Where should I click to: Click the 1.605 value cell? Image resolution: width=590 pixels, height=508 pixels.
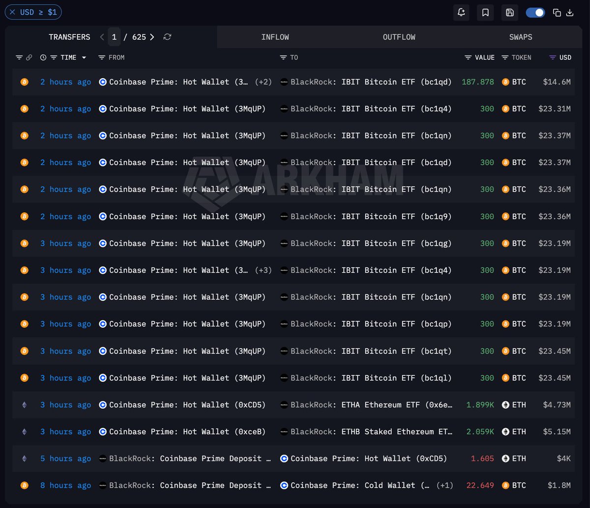point(482,458)
